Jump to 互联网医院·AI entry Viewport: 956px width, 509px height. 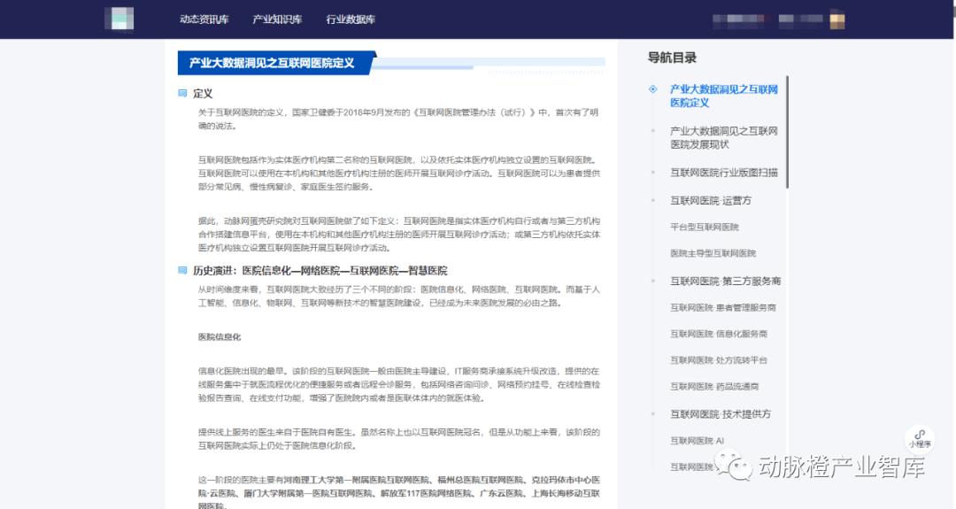coord(697,440)
